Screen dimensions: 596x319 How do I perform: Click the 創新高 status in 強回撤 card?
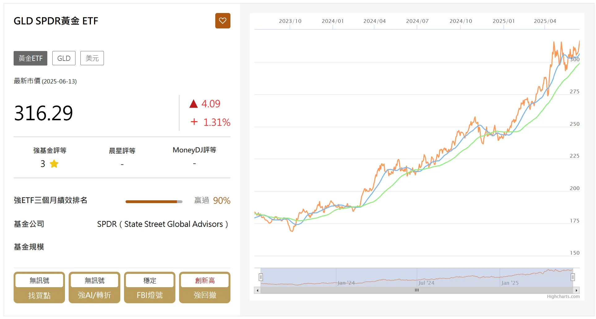[205, 280]
